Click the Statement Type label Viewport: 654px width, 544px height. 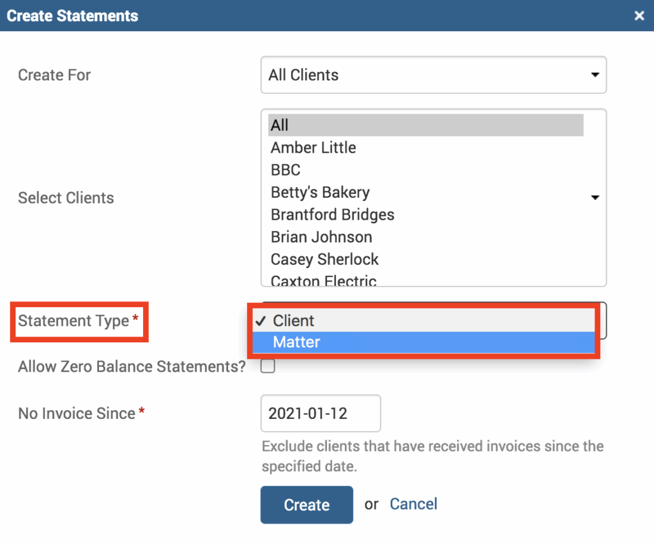(x=73, y=321)
